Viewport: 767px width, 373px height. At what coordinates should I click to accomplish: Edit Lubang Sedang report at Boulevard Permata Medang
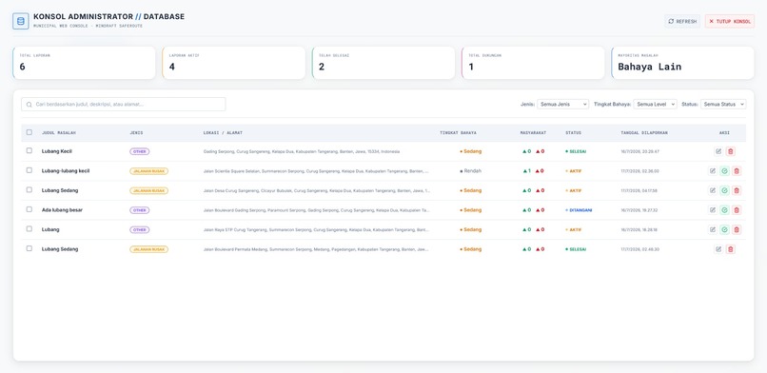pos(718,249)
